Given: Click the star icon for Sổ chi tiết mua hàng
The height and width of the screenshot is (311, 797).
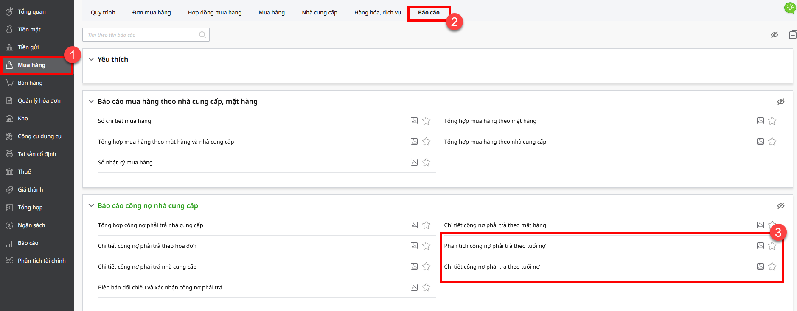Looking at the screenshot, I should [426, 121].
